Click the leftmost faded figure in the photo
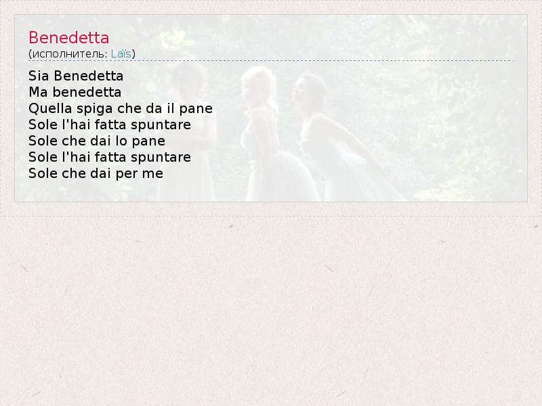542x406 pixels. (188, 131)
